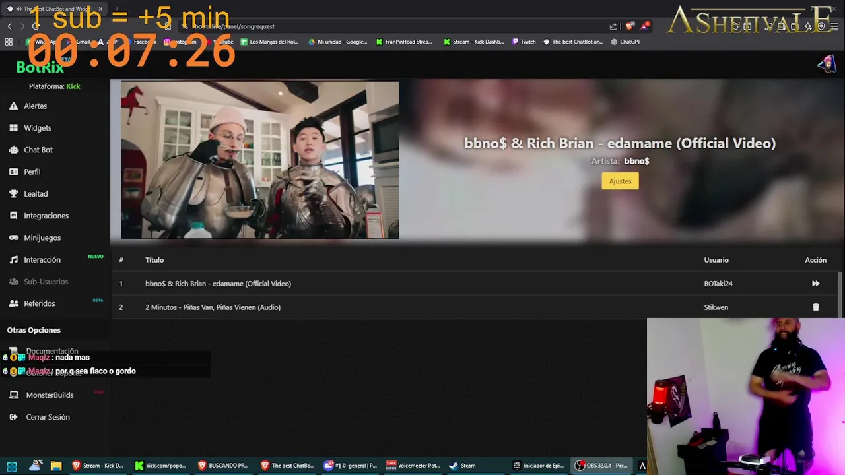Open Integraciones in the sidebar
The width and height of the screenshot is (845, 475).
[39, 216]
